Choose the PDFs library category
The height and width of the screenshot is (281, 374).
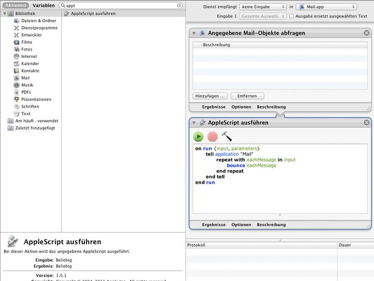pyautogui.click(x=26, y=92)
